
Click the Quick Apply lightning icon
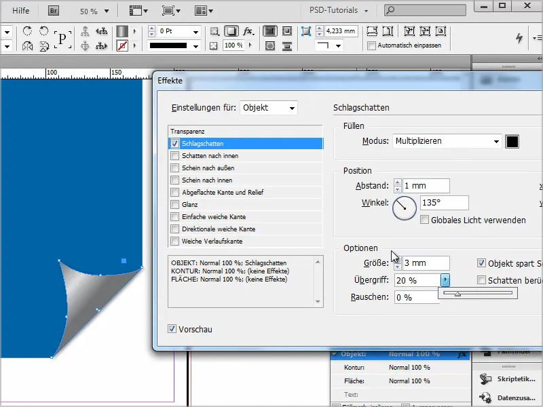pos(519,38)
